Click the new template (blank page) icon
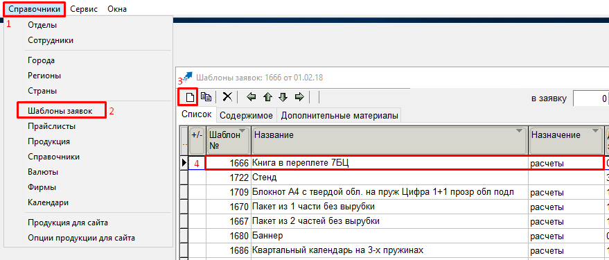Image resolution: width=609 pixels, height=260 pixels. (190, 97)
